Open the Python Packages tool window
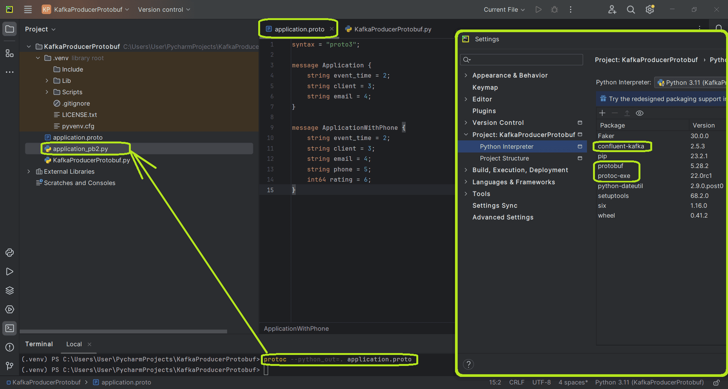Image resolution: width=728 pixels, height=389 pixels. tap(9, 291)
